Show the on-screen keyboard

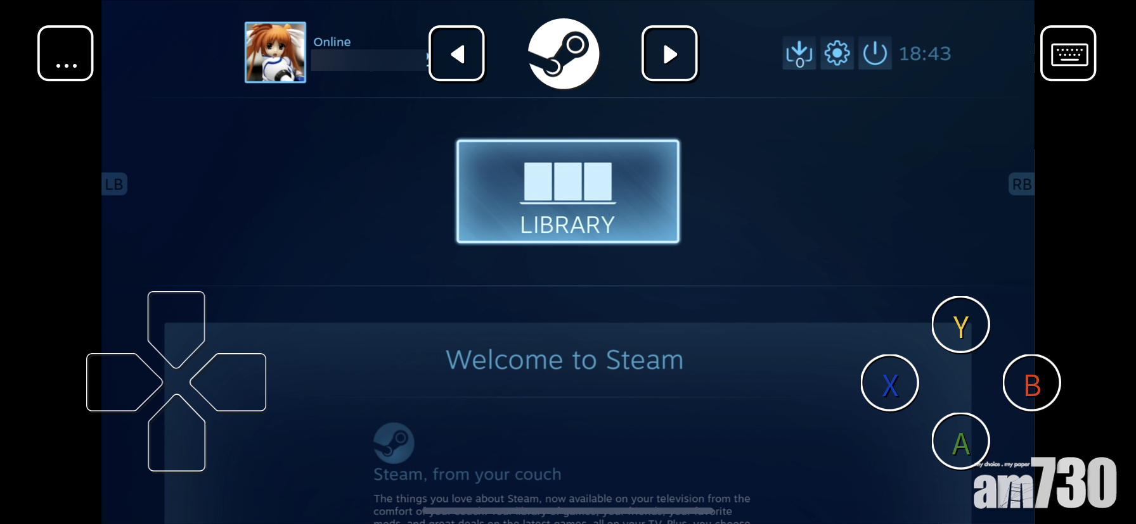[1068, 53]
